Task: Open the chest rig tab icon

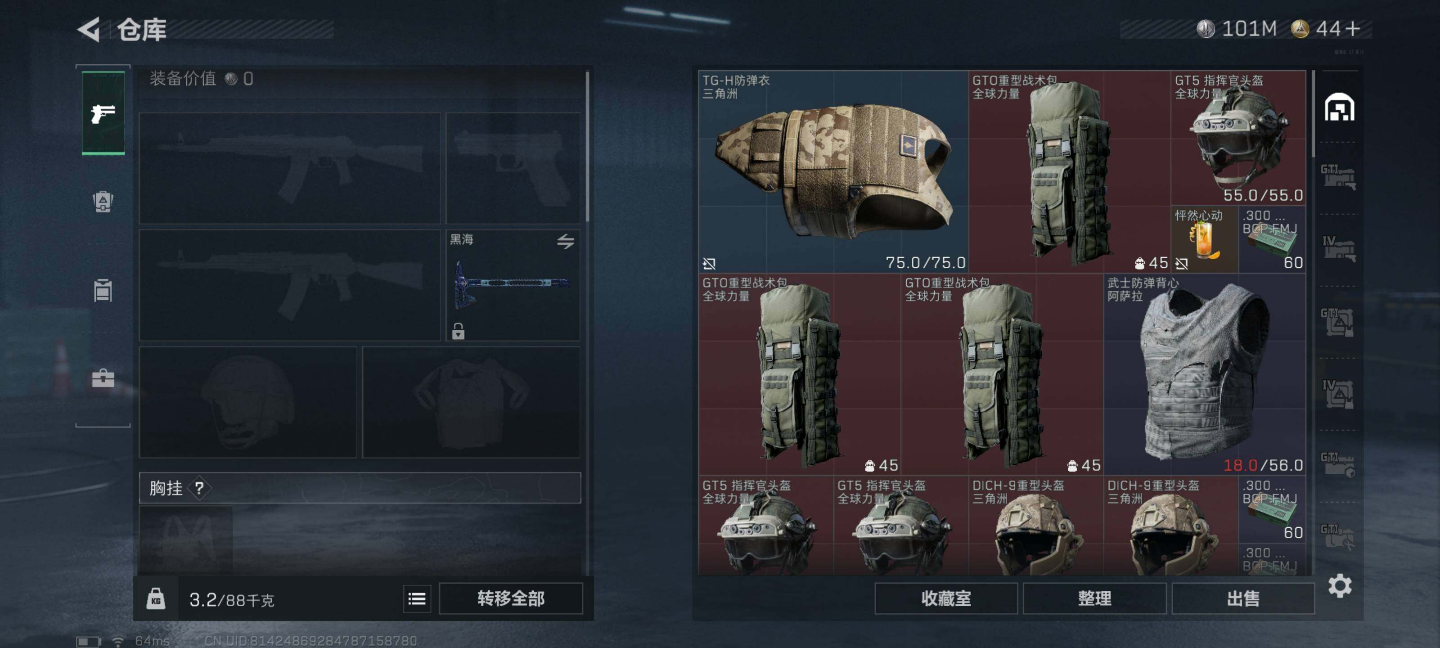Action: [103, 290]
